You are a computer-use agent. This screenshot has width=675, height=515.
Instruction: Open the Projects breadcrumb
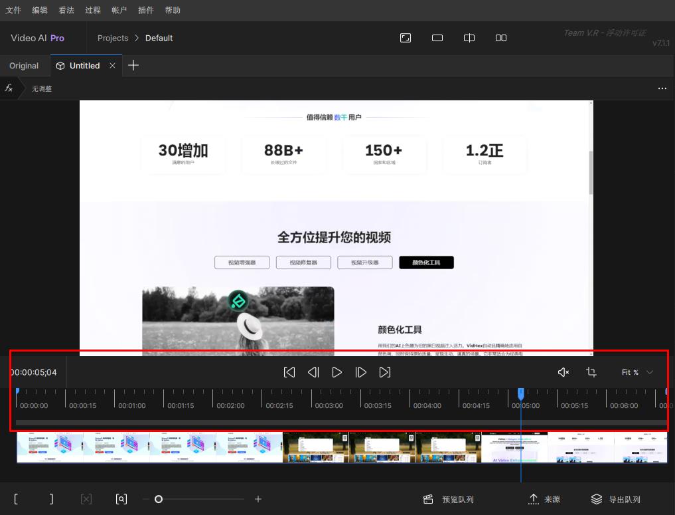click(x=113, y=38)
